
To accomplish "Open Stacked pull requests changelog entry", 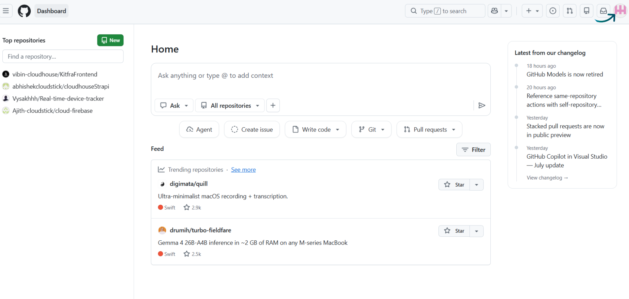I will pos(565,131).
